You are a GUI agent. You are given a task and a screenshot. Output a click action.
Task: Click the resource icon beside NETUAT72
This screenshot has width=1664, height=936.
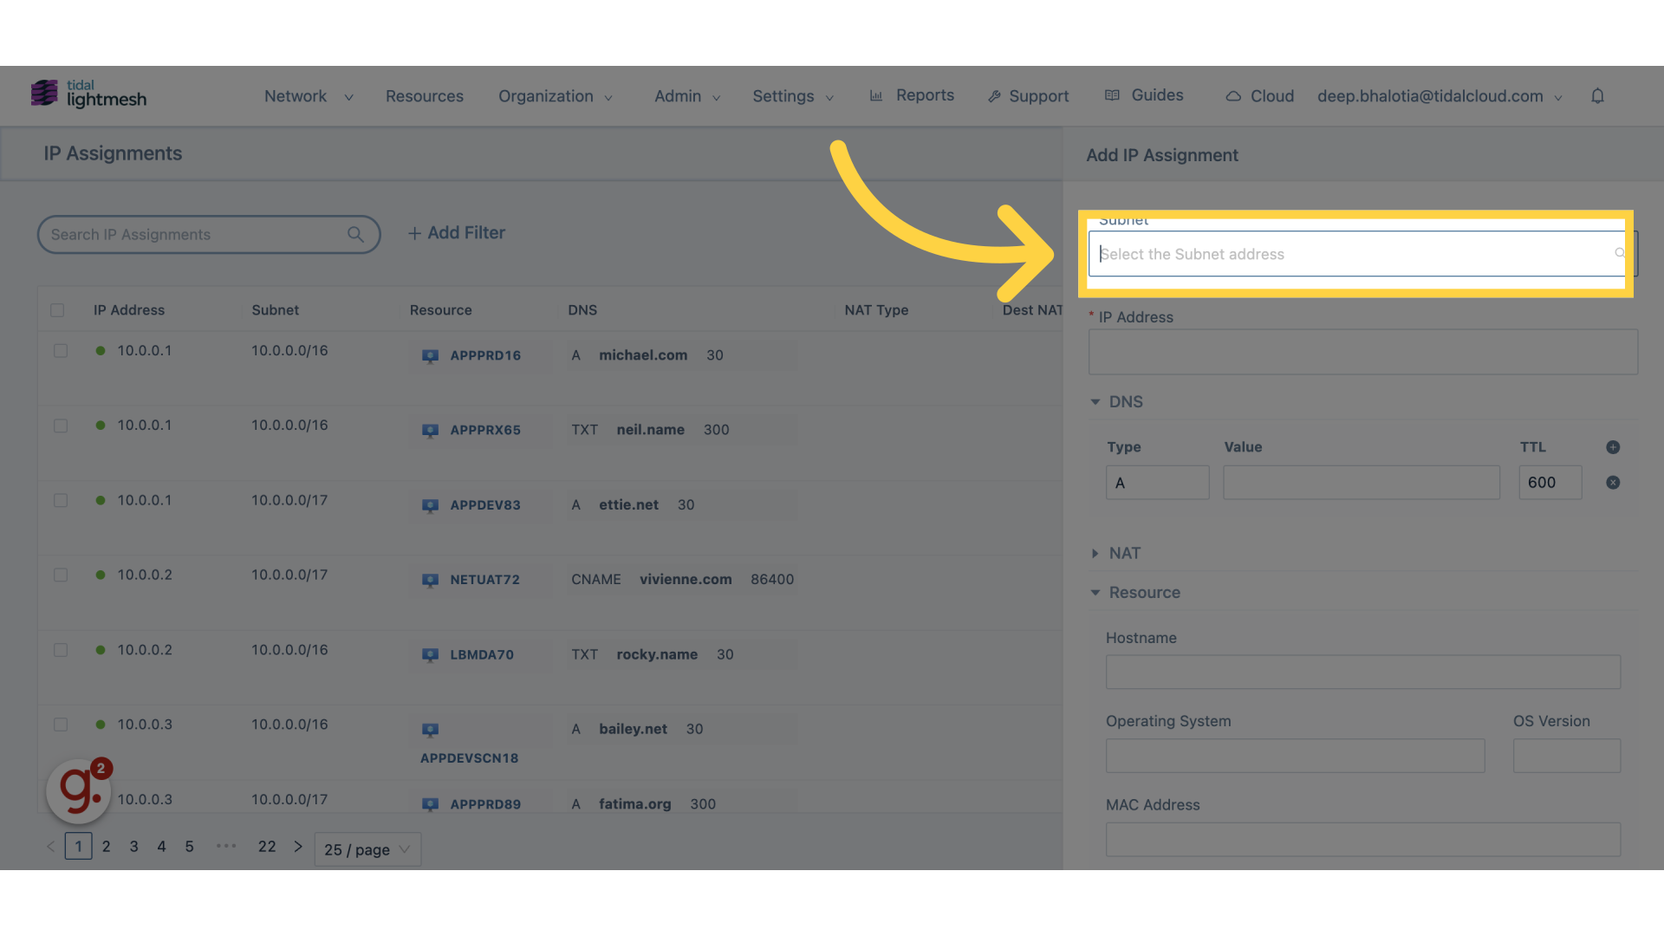click(x=430, y=581)
